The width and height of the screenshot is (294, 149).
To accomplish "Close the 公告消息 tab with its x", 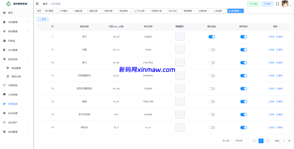I will pos(223,11).
